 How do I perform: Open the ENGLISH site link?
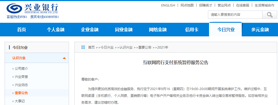pyautogui.click(x=168, y=5)
